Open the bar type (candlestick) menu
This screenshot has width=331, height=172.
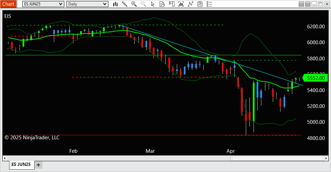click(x=115, y=4)
